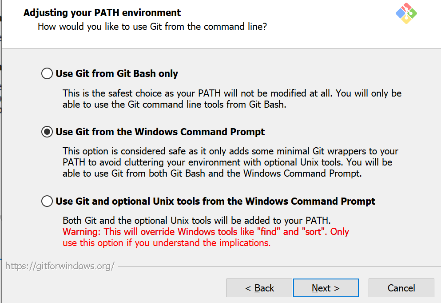This screenshot has width=441, height=303.
Task: Click the Git logo icon
Action: point(406,14)
